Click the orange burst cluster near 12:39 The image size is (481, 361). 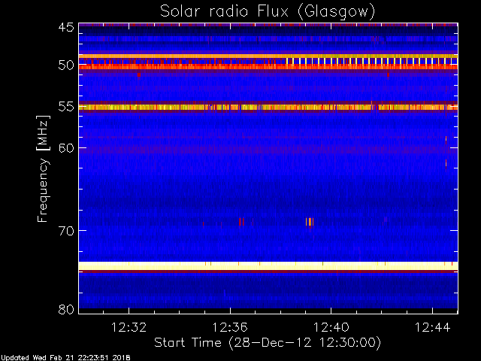tap(310, 222)
